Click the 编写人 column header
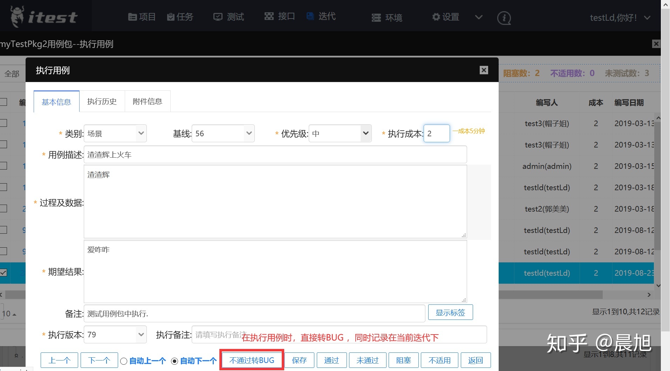This screenshot has width=670, height=371. (x=547, y=102)
